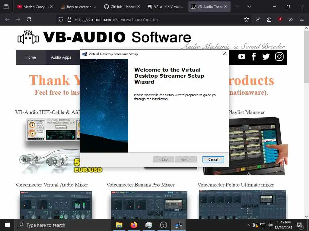Open the Facebook icon on VB-Audio page

[254, 57]
